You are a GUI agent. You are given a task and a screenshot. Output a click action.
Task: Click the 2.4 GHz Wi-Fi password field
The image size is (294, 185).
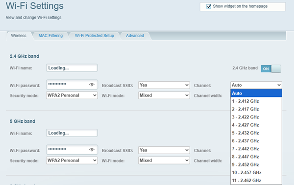point(72,85)
